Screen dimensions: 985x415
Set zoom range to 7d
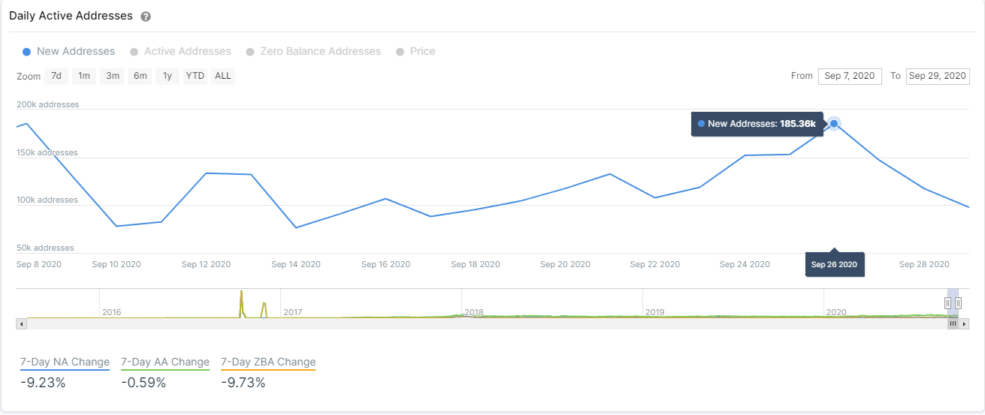tap(56, 76)
